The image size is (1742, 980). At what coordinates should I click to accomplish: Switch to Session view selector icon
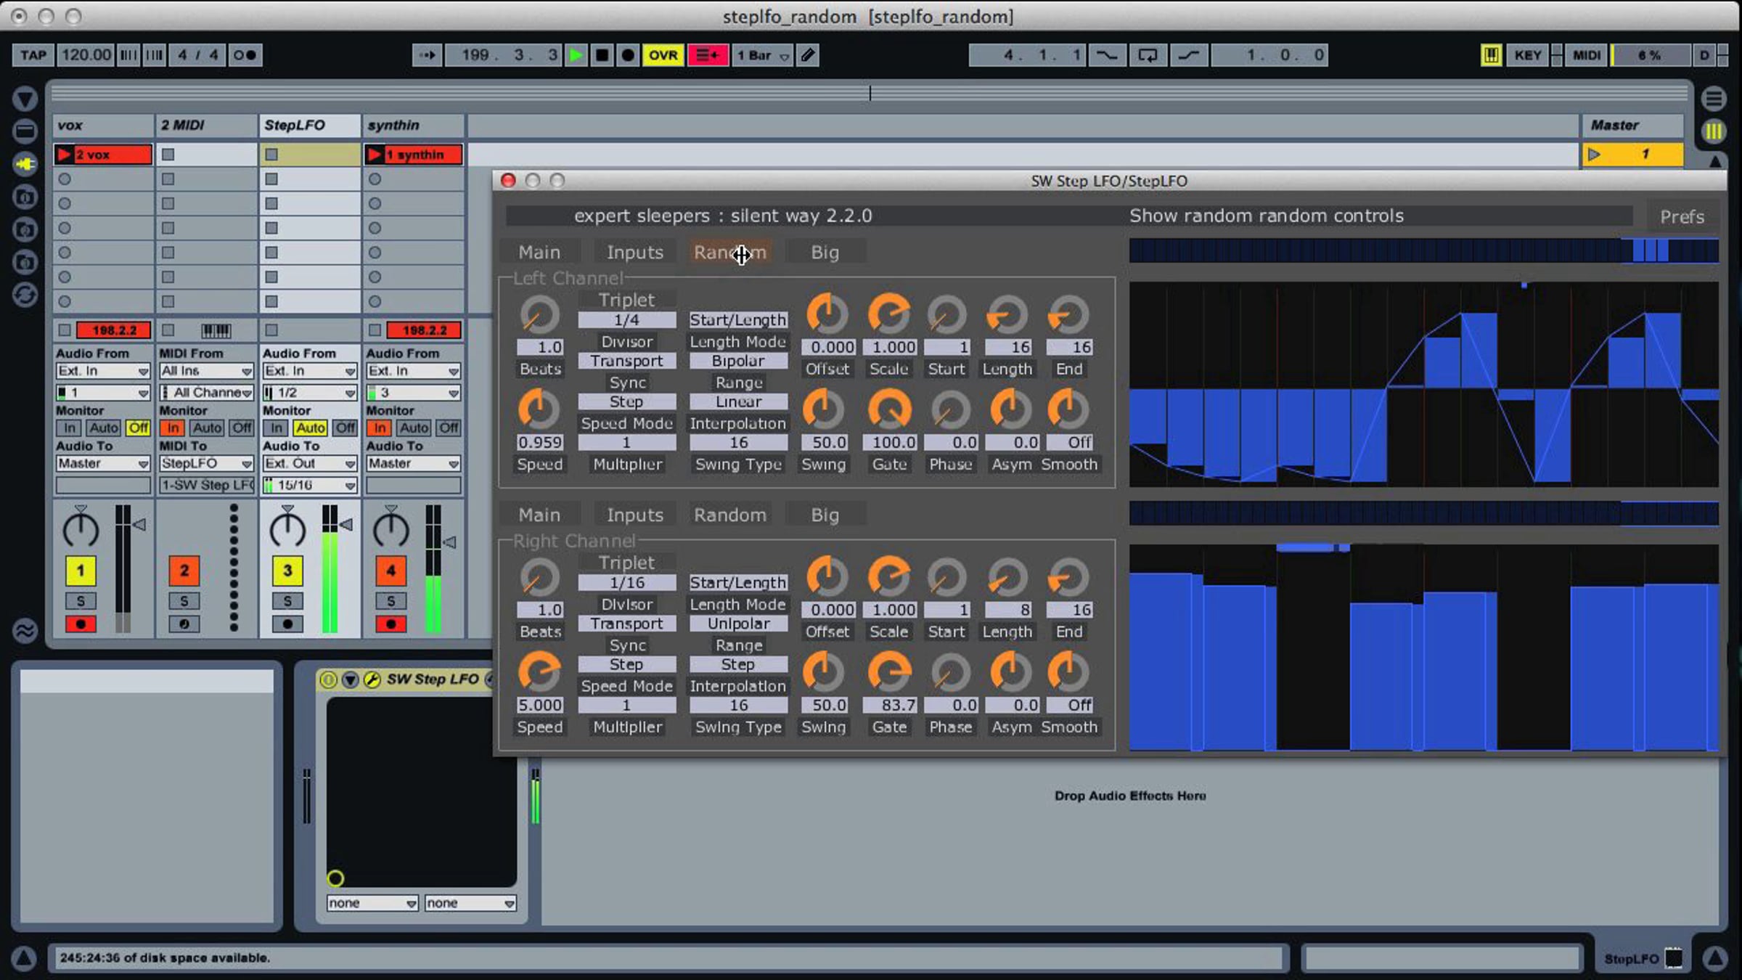tap(1714, 131)
